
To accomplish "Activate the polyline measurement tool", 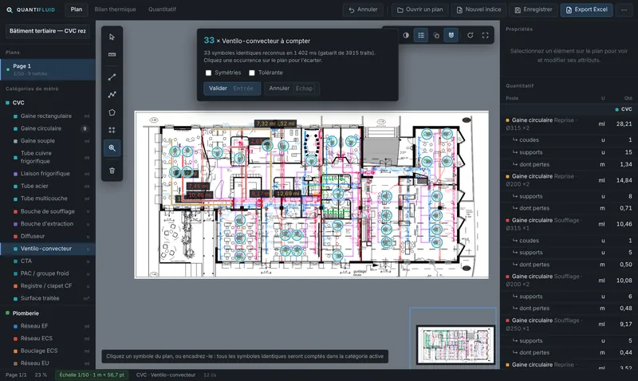I will (x=112, y=94).
